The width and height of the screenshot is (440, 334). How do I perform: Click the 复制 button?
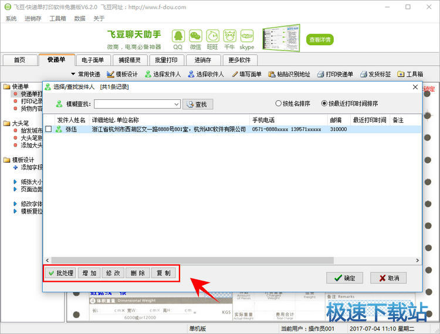point(163,273)
